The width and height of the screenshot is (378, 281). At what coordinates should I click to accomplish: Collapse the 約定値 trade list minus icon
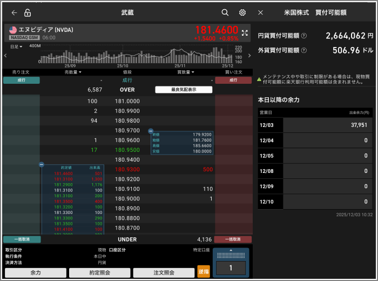pos(42,164)
